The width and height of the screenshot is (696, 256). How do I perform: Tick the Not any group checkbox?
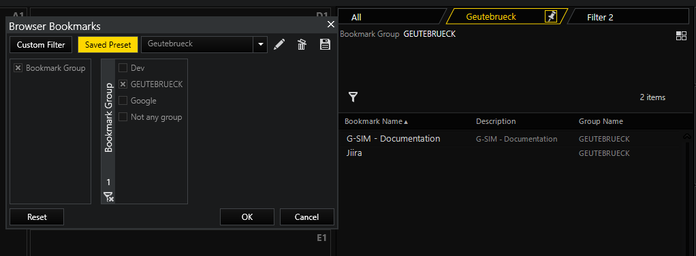pos(123,117)
